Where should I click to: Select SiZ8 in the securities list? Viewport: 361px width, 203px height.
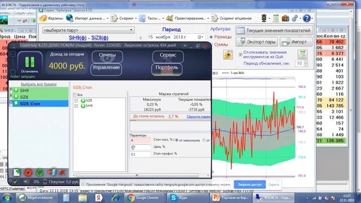pyautogui.click(x=40, y=97)
